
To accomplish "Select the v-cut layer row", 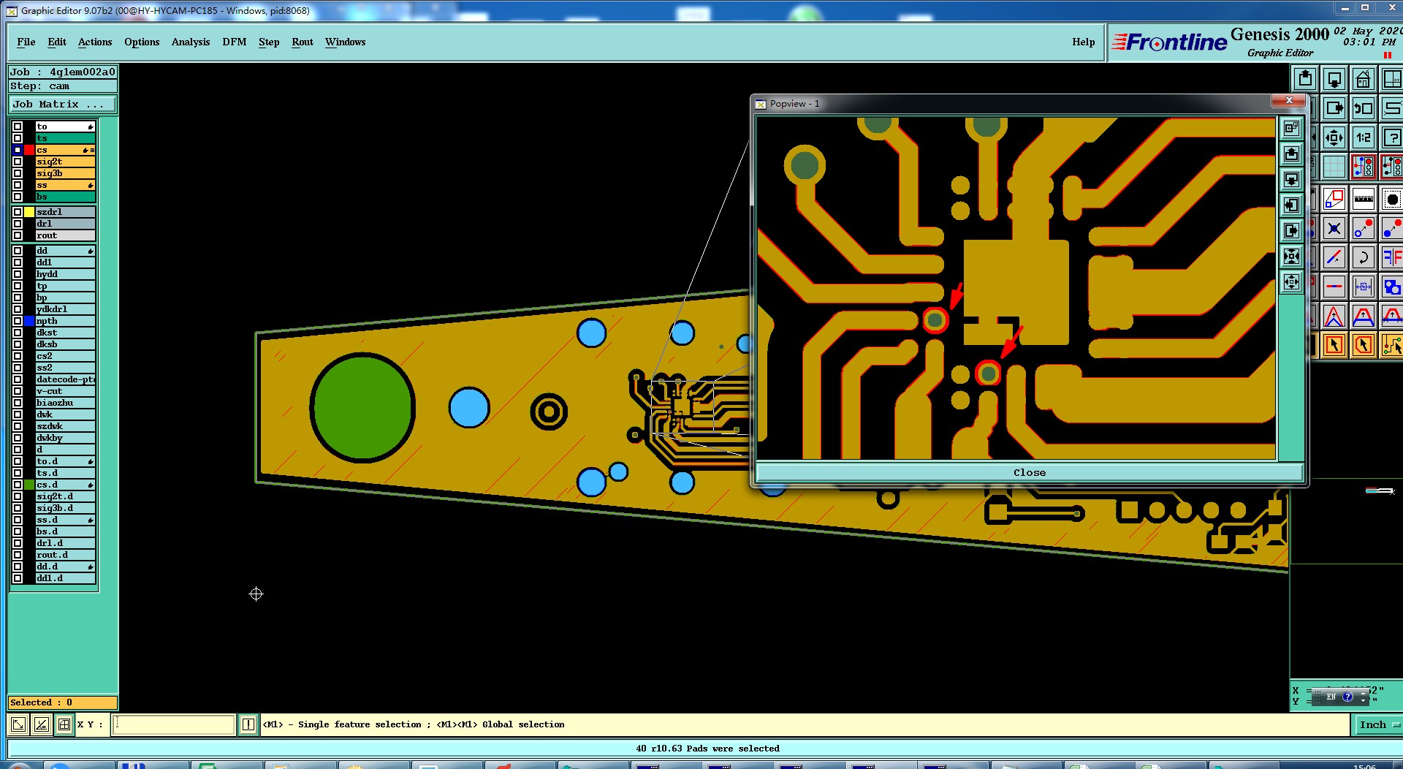I will (x=66, y=391).
